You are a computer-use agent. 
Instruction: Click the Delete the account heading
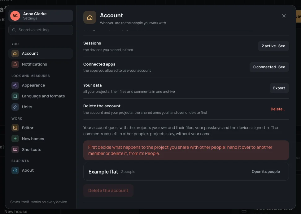tap(102, 106)
